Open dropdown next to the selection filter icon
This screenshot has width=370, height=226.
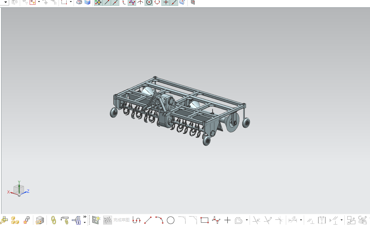39,2
